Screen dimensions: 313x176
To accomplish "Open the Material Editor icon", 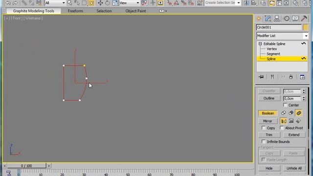I will [295, 3].
